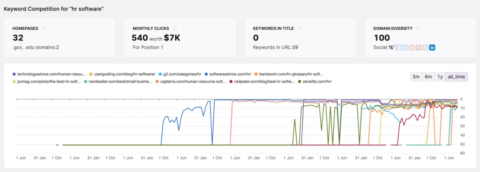
Task: Click the YouTube social icon
Action: tap(412, 48)
